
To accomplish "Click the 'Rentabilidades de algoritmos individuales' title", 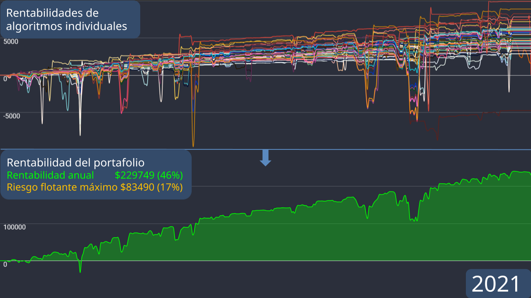I will coord(66,19).
